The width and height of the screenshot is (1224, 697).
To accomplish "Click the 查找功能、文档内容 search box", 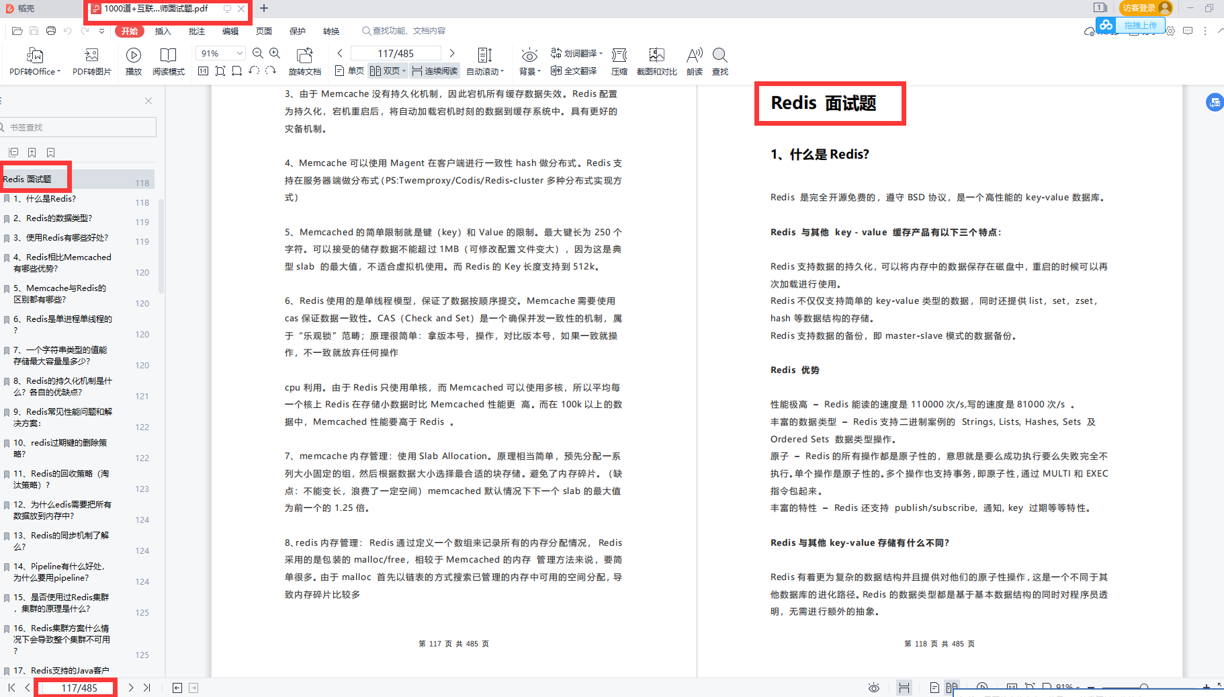I will pyautogui.click(x=404, y=31).
